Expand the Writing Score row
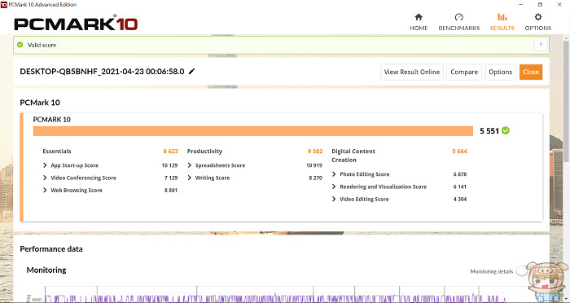This screenshot has width=570, height=303. 190,178
